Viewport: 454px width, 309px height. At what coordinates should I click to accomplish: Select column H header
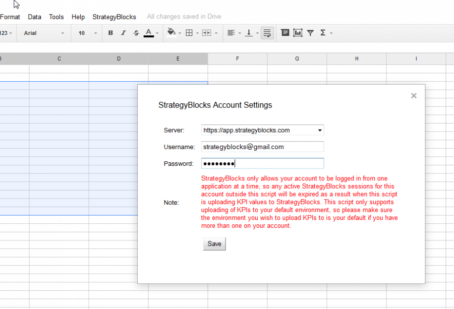tap(357, 59)
